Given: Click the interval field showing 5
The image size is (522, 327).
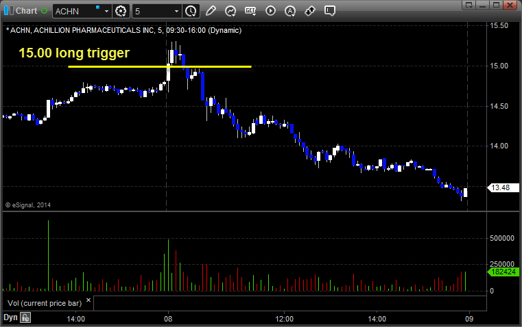Looking at the screenshot, I should (152, 11).
